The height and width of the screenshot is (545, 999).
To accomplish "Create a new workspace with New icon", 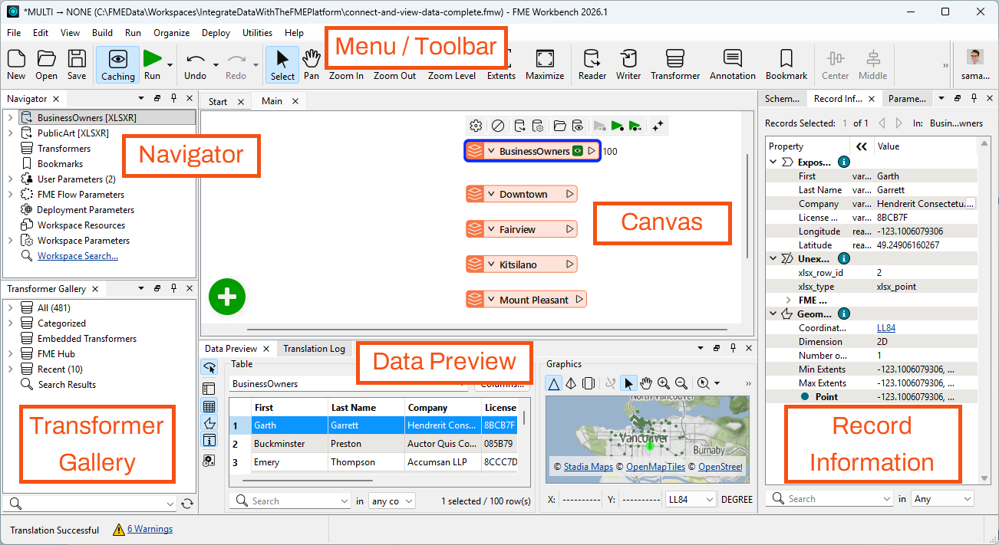I will click(16, 64).
